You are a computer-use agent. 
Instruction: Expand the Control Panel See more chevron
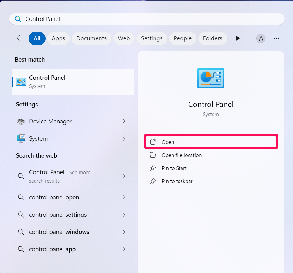[x=124, y=176]
